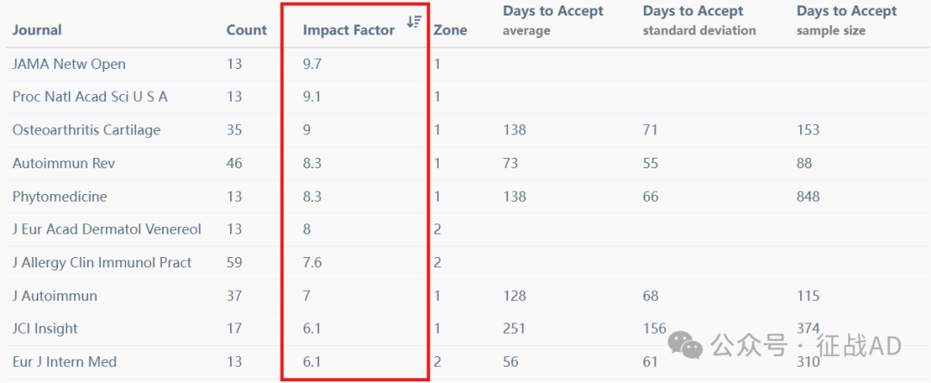Open the Osteoarthritis Cartilage journal entry
The width and height of the screenshot is (931, 383).
coord(86,129)
